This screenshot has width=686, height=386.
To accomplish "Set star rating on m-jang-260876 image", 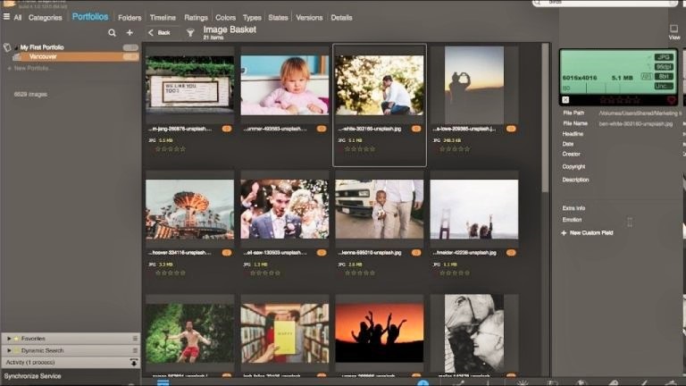I will 171,149.
